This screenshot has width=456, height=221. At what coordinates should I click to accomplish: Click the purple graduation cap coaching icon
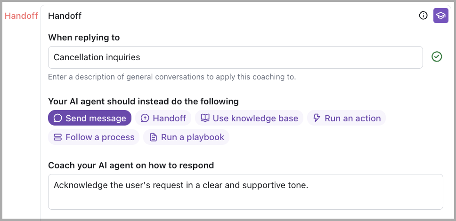coord(440,16)
